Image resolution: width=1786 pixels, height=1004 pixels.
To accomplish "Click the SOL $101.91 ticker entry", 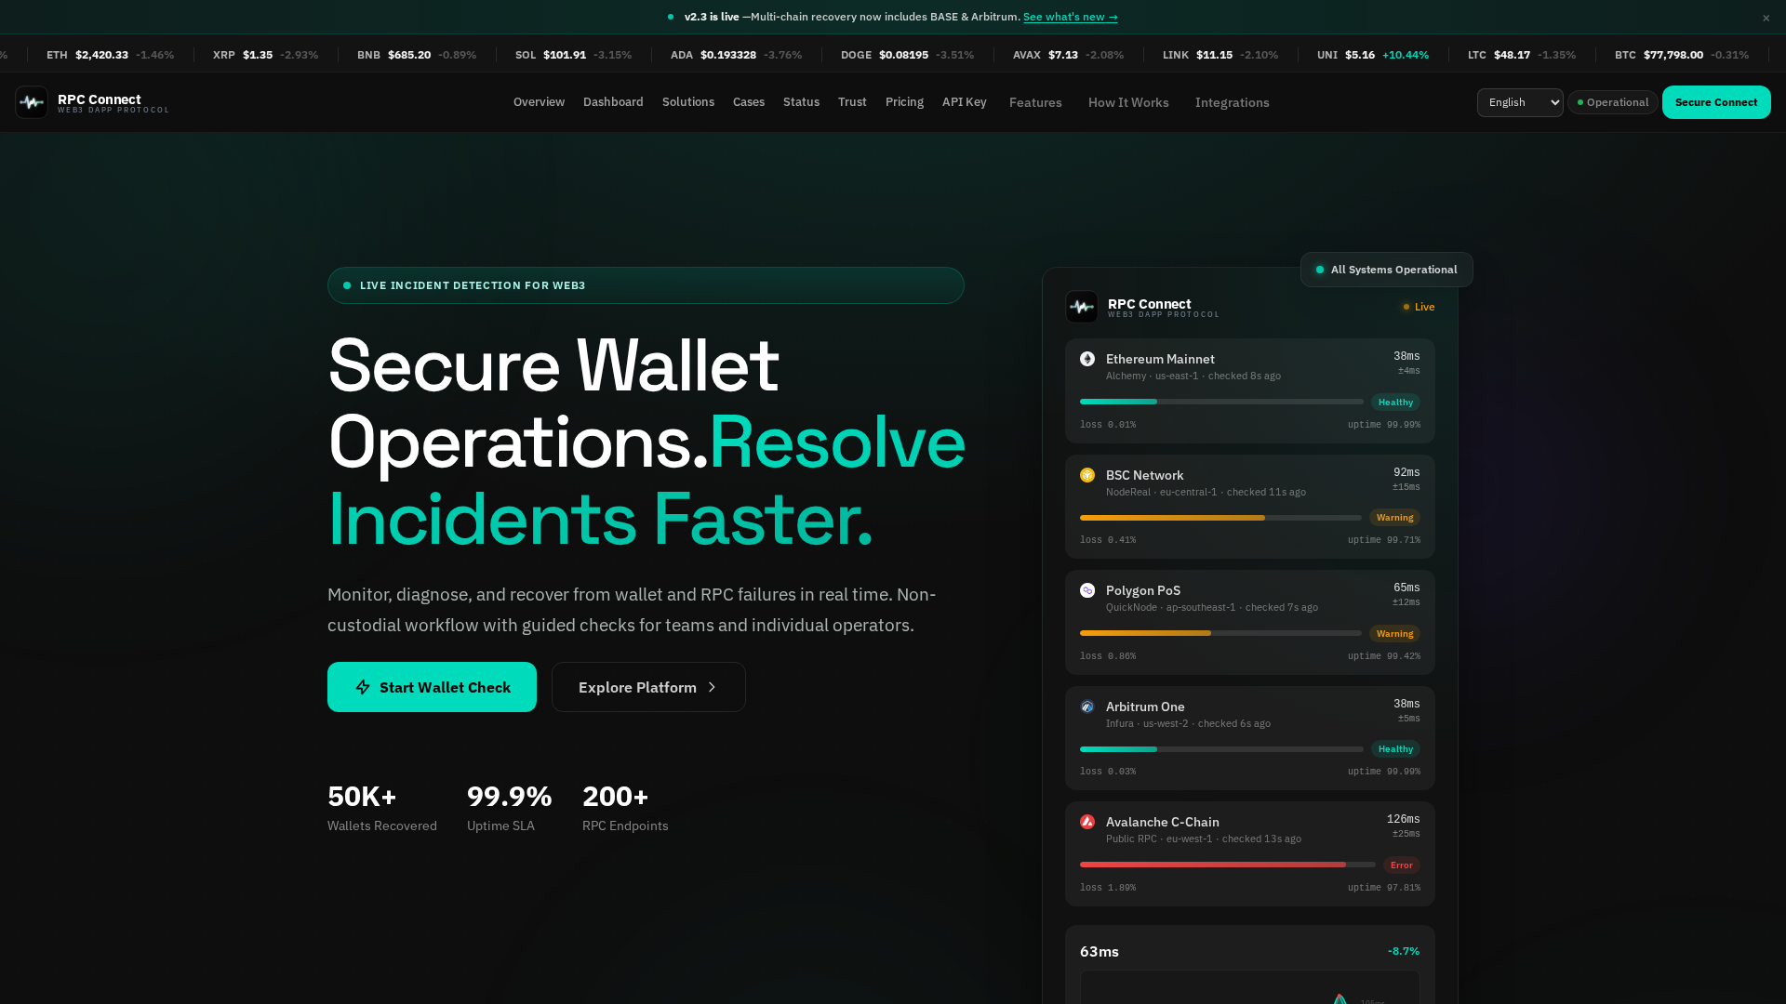I will click(x=573, y=55).
